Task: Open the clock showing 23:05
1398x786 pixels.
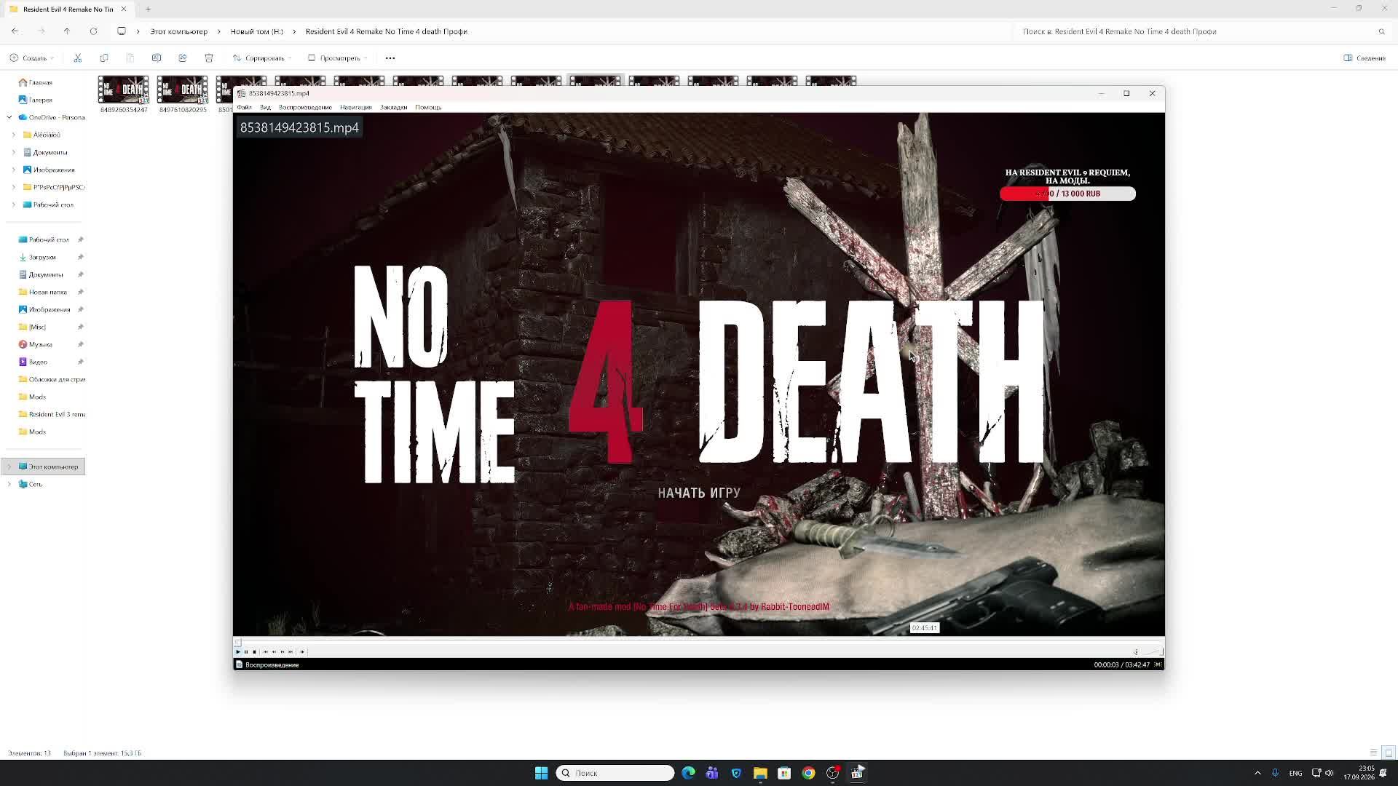Action: tap(1359, 773)
